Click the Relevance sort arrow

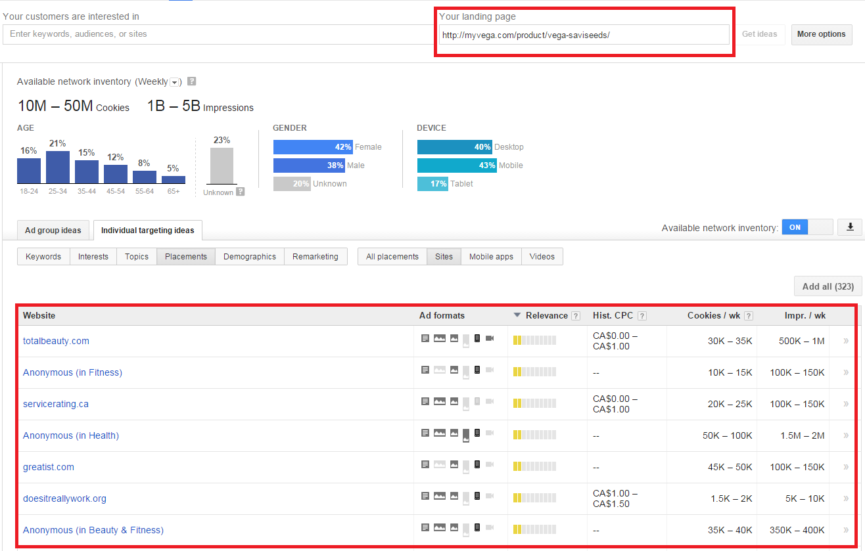coord(517,316)
